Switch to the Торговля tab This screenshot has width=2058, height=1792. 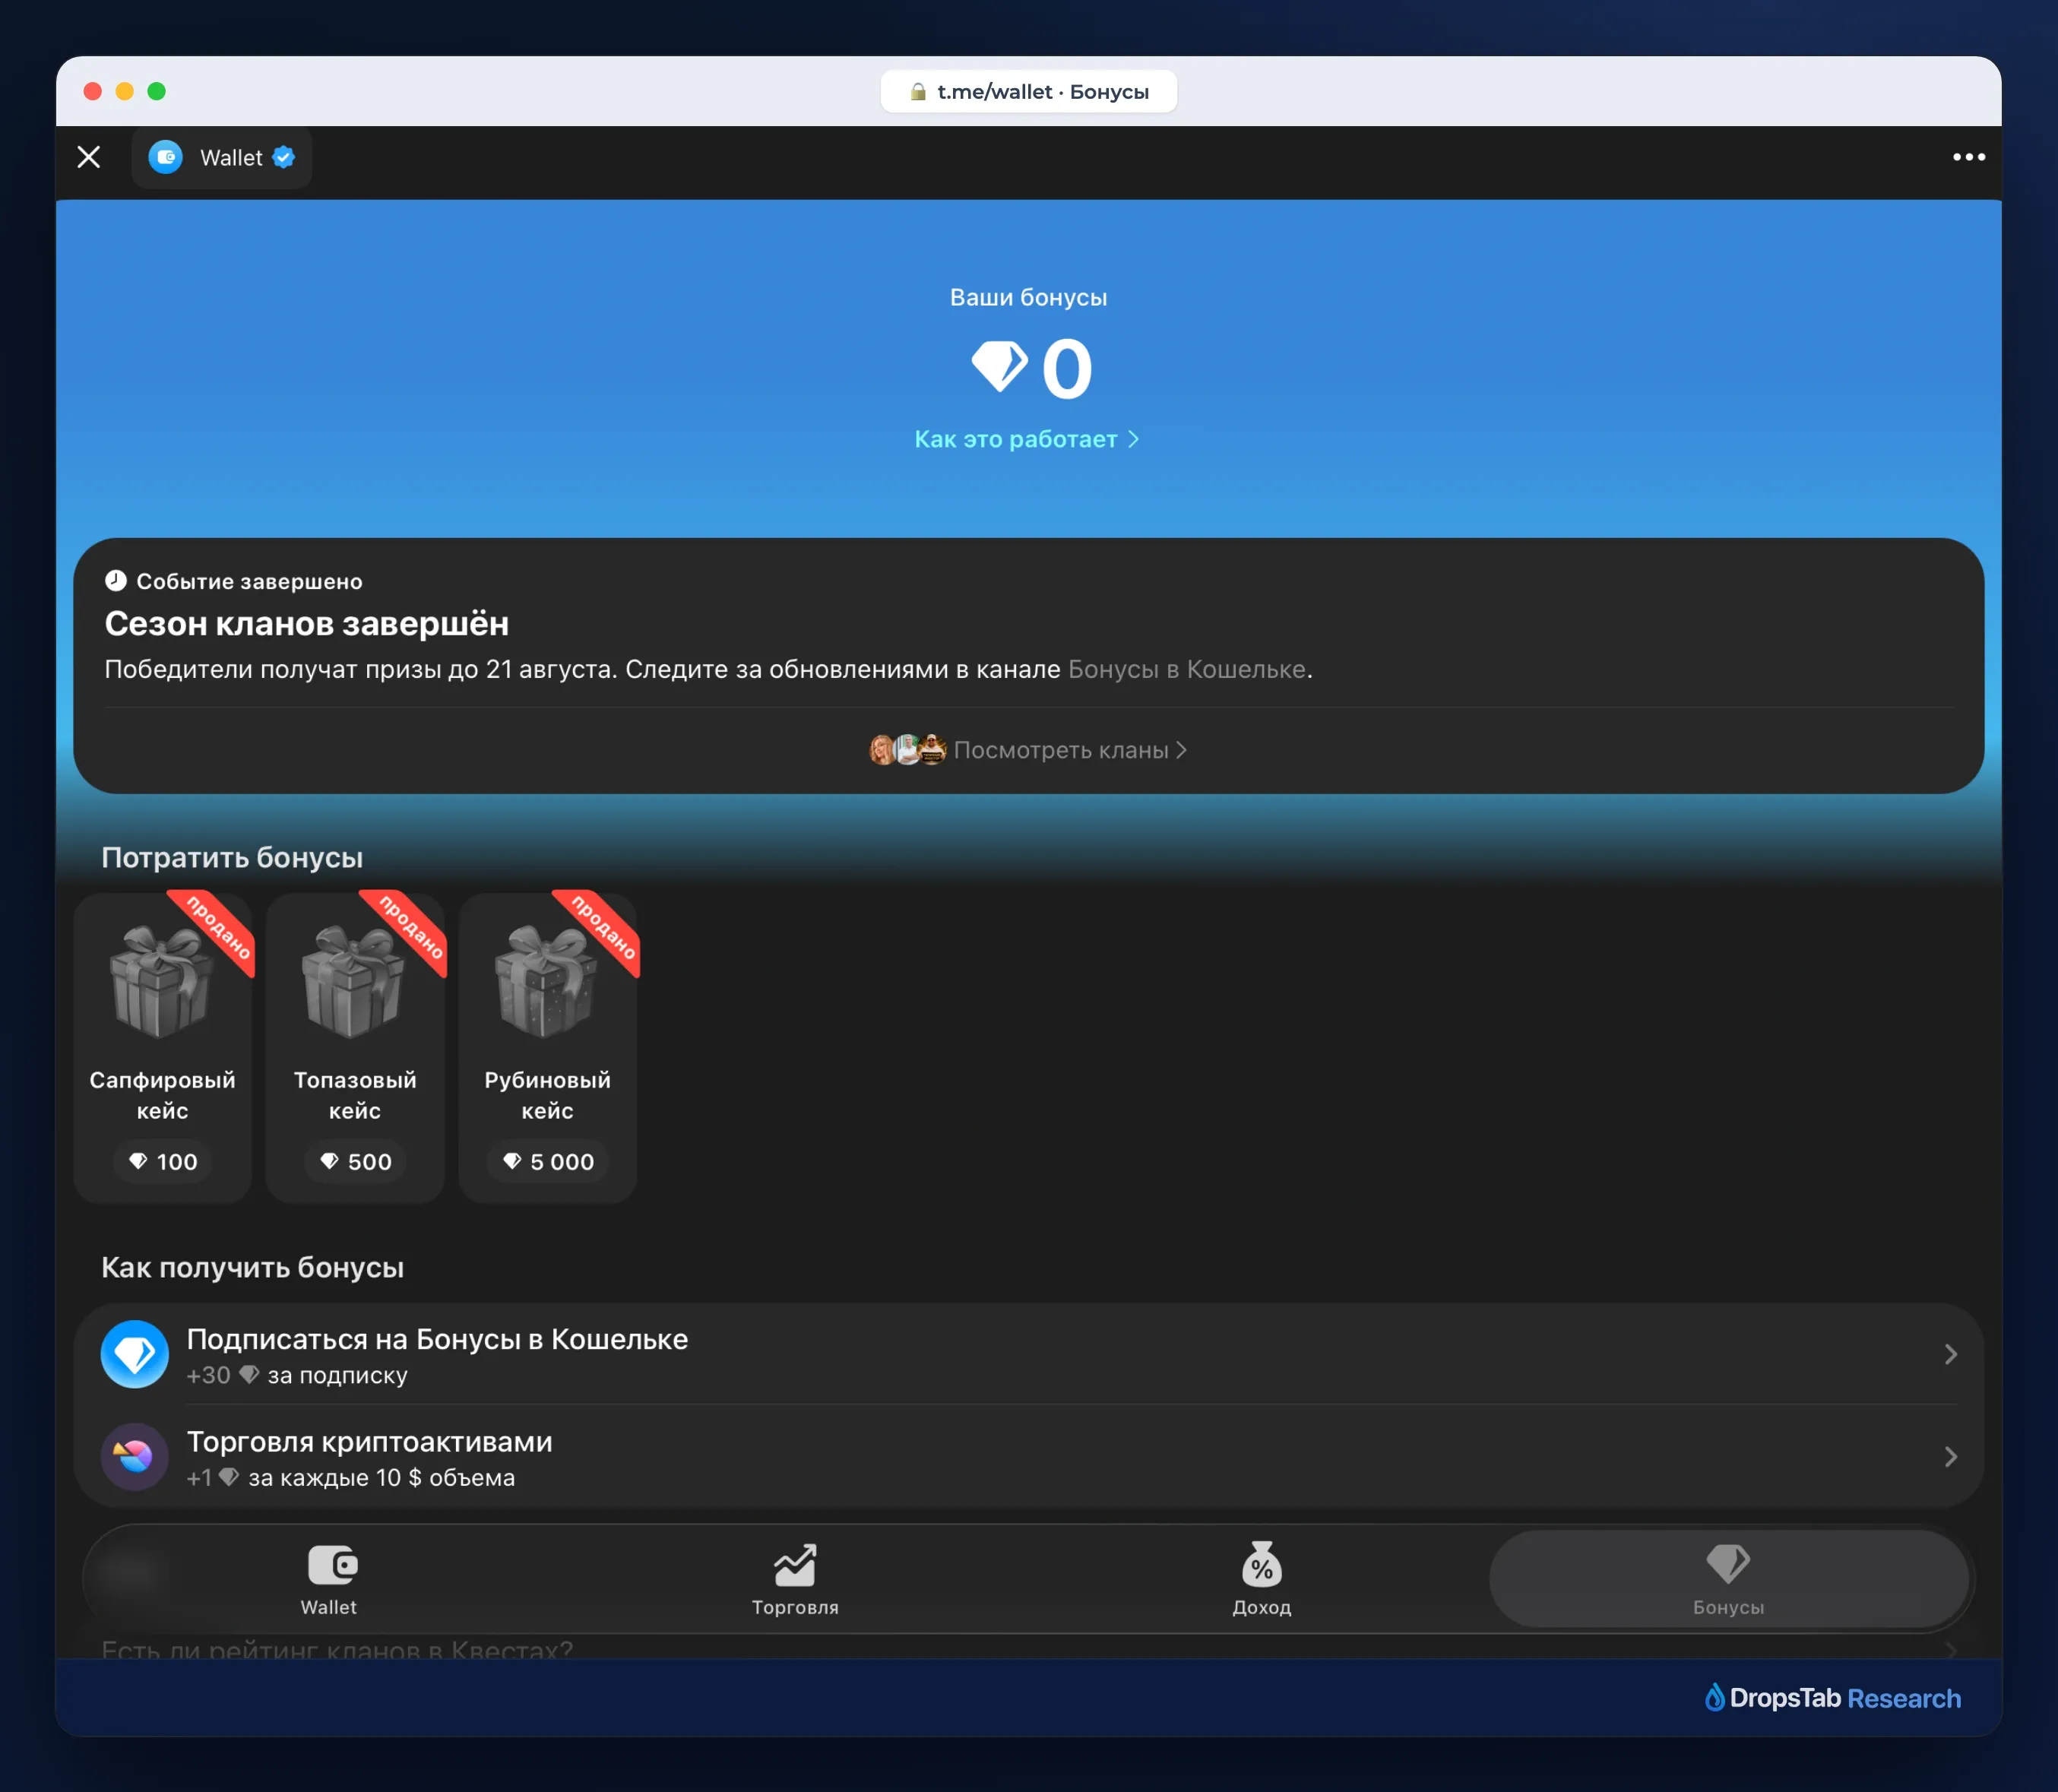click(795, 1580)
